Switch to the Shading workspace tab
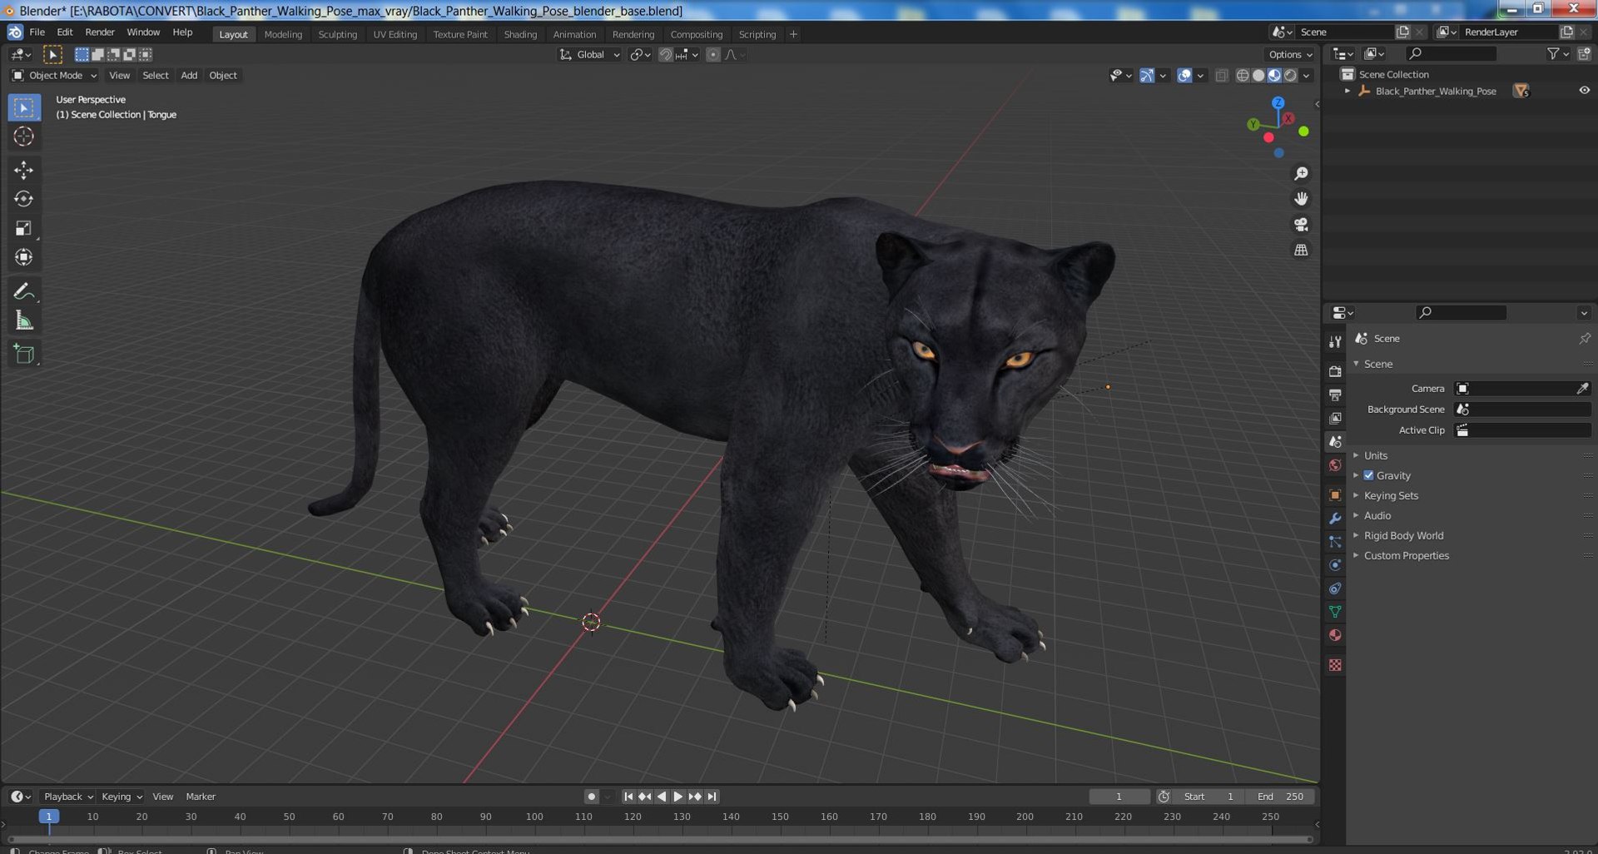The image size is (1598, 854). click(x=520, y=34)
